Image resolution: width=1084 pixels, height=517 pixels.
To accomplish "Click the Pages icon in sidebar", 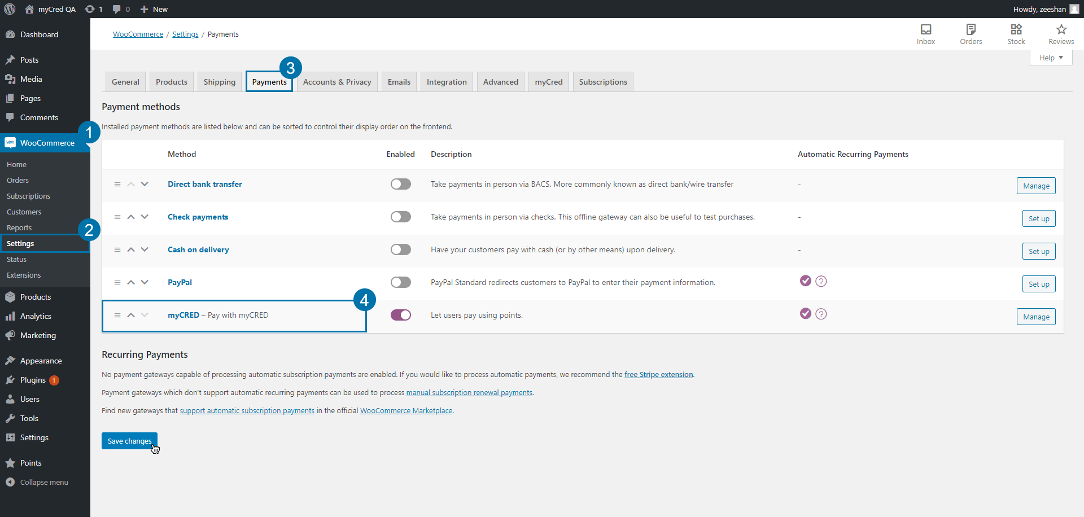I will point(10,98).
